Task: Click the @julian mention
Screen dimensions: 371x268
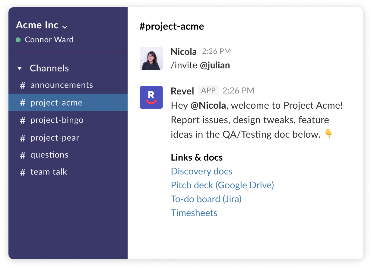Action: pos(215,65)
